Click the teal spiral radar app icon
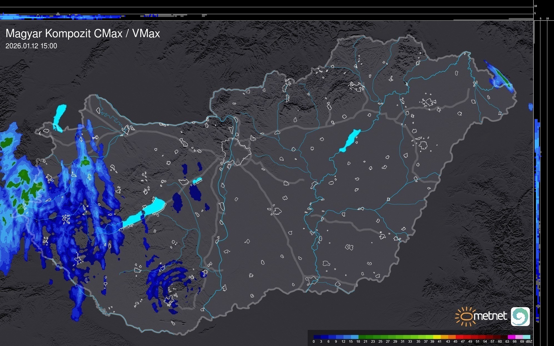 click(520, 316)
